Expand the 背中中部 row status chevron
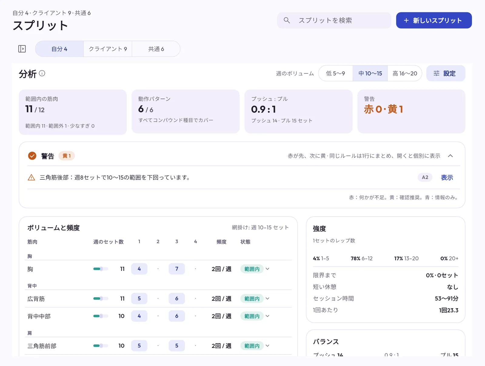 (x=267, y=316)
